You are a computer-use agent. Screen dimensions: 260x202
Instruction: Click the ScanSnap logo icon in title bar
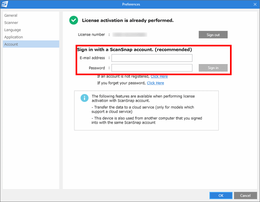[x=4, y=4]
